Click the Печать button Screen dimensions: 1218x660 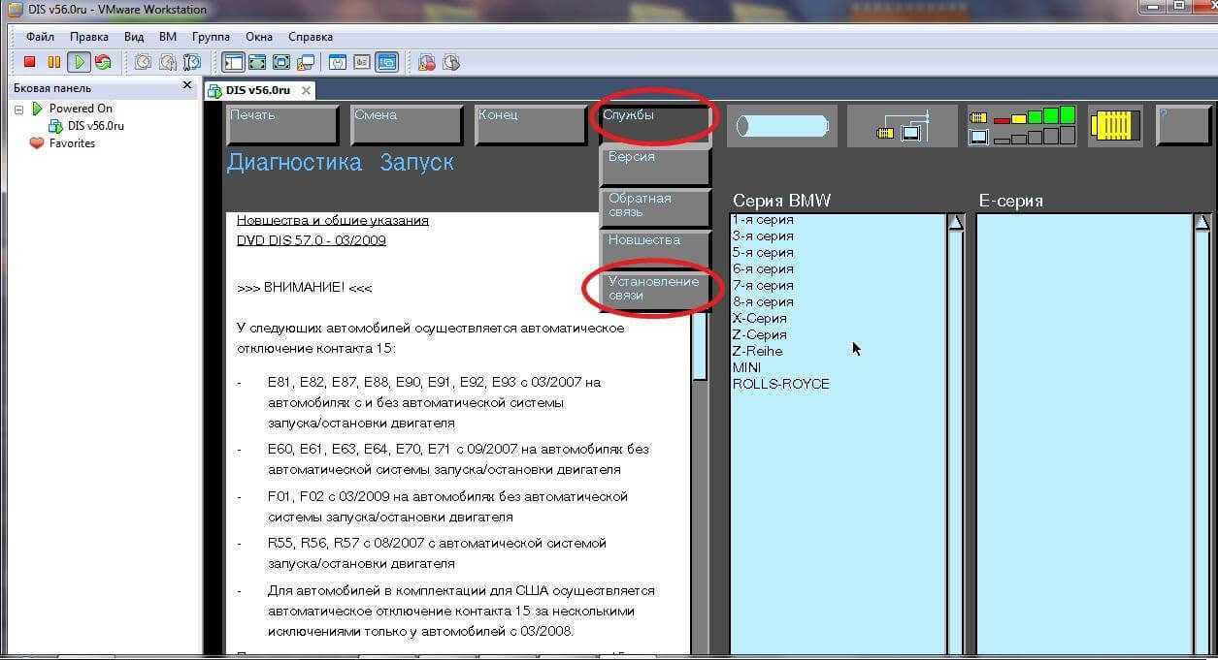[x=282, y=125]
